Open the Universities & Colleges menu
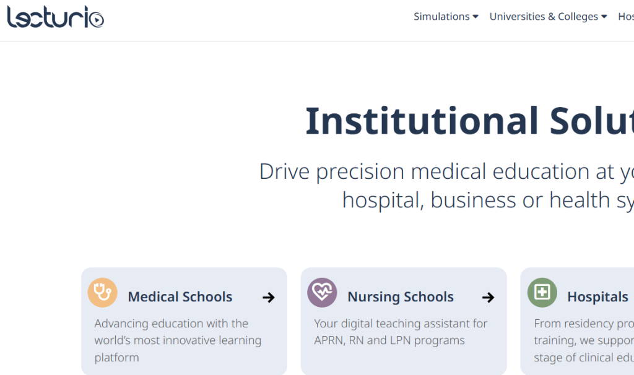Image resolution: width=634 pixels, height=375 pixels. coord(544,17)
